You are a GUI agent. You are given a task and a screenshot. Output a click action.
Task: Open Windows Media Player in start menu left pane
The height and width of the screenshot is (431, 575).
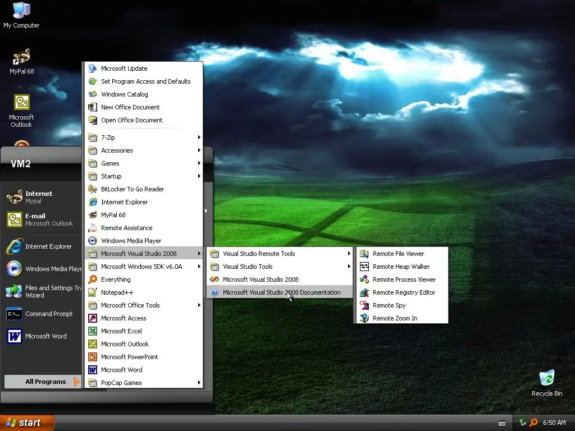(x=43, y=269)
